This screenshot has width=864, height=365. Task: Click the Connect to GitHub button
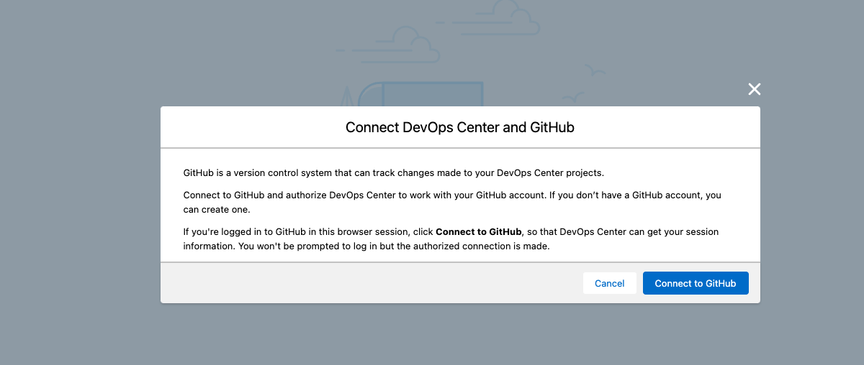tap(695, 283)
